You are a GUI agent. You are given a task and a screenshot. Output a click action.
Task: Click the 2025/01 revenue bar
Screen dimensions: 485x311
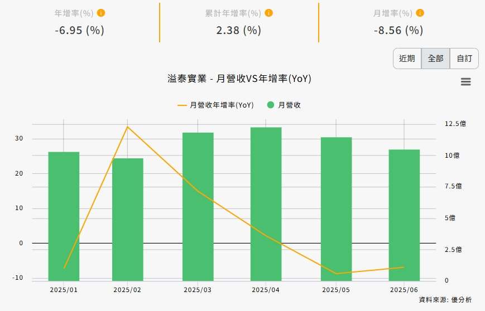click(x=64, y=216)
